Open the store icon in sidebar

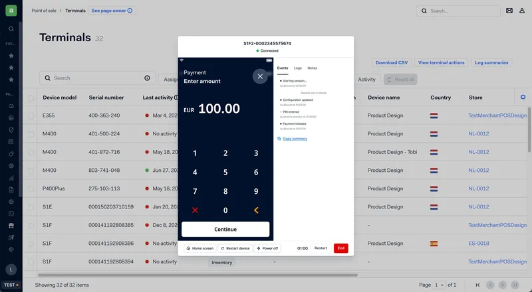pyautogui.click(x=11, y=226)
